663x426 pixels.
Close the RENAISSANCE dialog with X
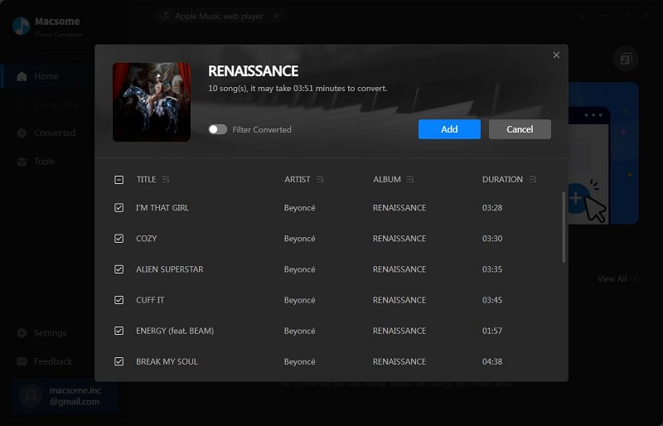(x=556, y=55)
